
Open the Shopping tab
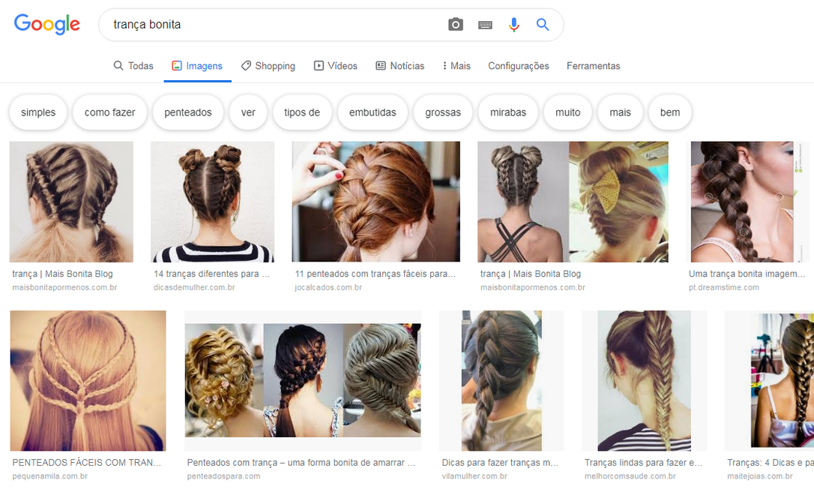pos(268,66)
